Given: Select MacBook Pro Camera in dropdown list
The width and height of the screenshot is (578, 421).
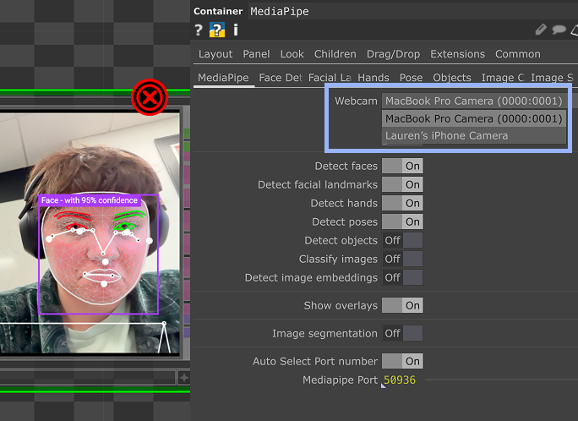Looking at the screenshot, I should tap(474, 118).
